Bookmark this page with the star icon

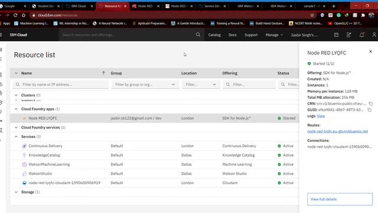coord(312,15)
